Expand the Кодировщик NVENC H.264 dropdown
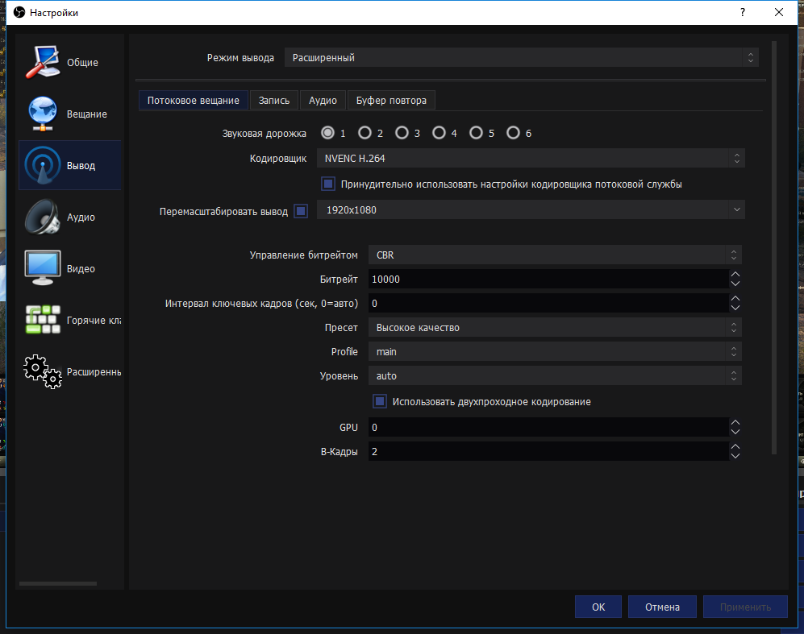 tap(530, 159)
